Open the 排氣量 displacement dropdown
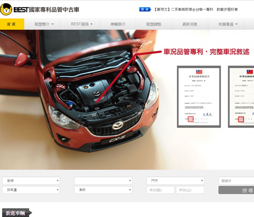The width and height of the screenshot is (254, 217). click(31, 190)
